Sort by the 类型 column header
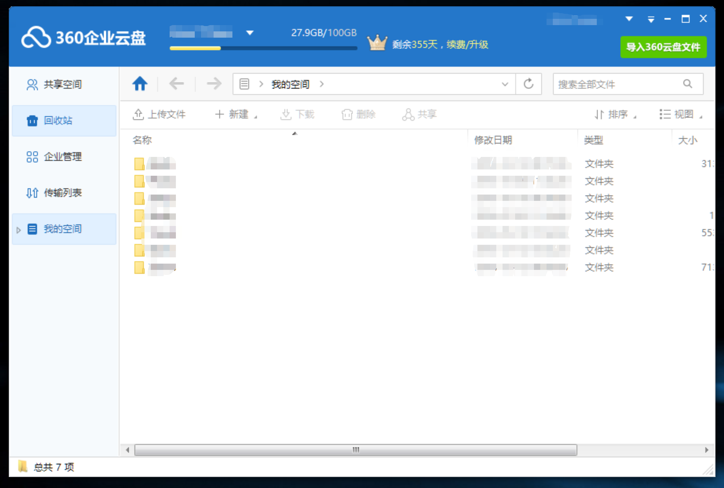724x488 pixels. [x=593, y=140]
